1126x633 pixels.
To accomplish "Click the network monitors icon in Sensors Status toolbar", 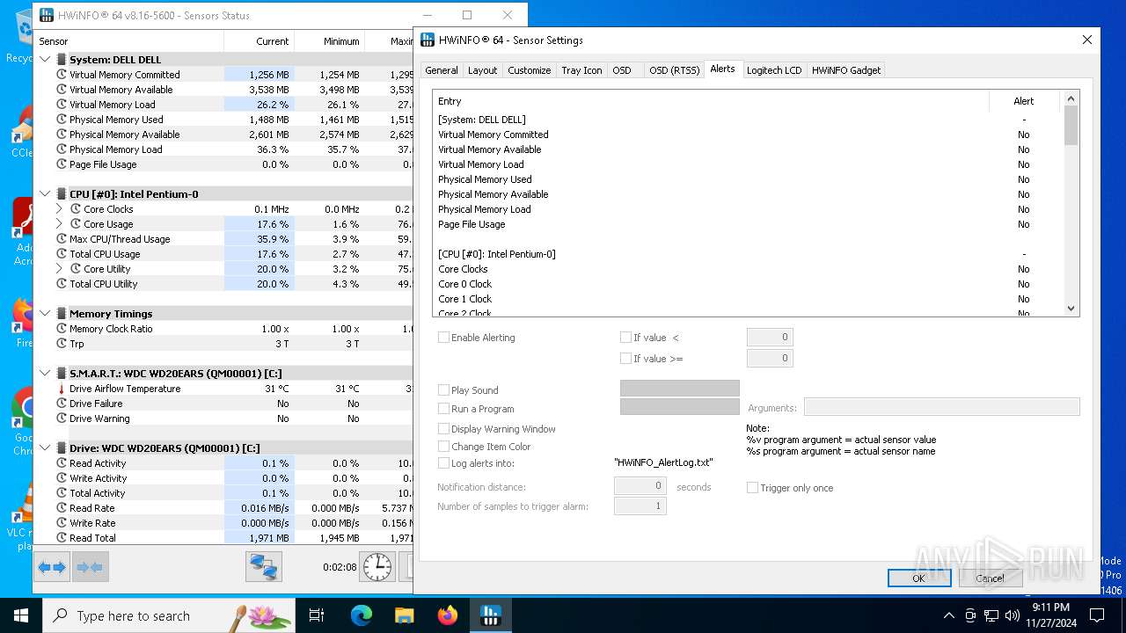I will (x=264, y=567).
